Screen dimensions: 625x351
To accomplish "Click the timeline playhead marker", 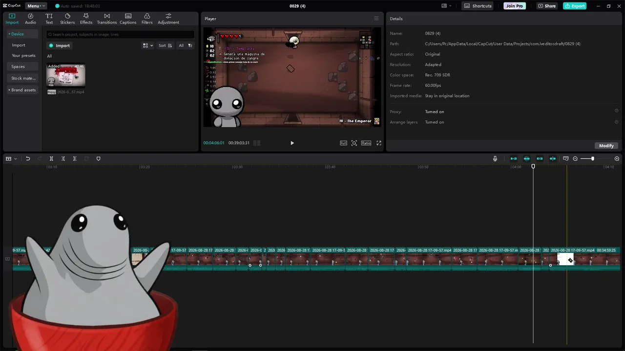I will [533, 166].
